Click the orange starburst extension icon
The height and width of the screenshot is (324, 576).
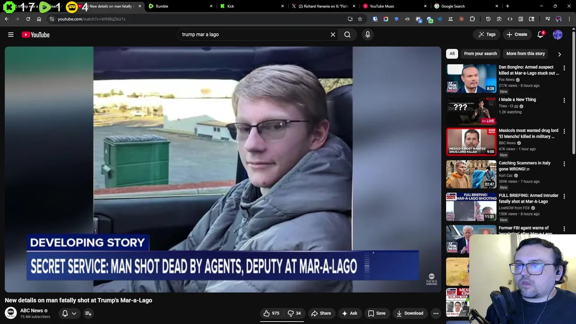[461, 19]
